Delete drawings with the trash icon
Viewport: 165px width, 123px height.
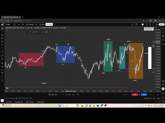pyautogui.click(x=2, y=80)
